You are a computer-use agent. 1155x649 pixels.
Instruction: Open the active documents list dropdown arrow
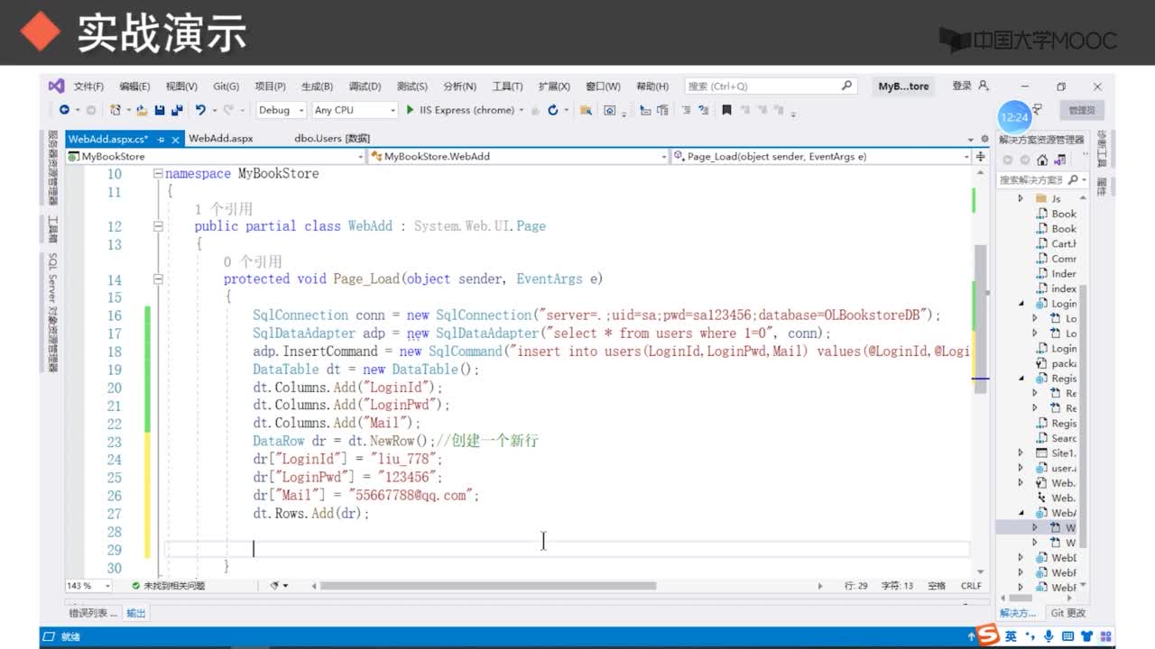pos(971,139)
